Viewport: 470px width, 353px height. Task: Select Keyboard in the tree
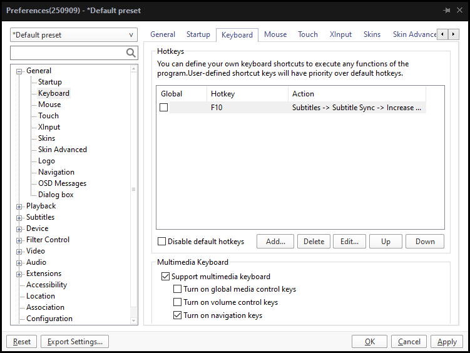tap(54, 93)
